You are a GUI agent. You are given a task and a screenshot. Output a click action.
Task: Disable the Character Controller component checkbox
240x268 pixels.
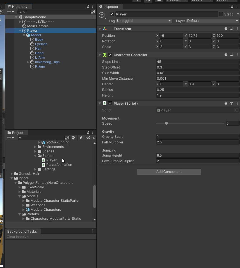[x=110, y=55]
